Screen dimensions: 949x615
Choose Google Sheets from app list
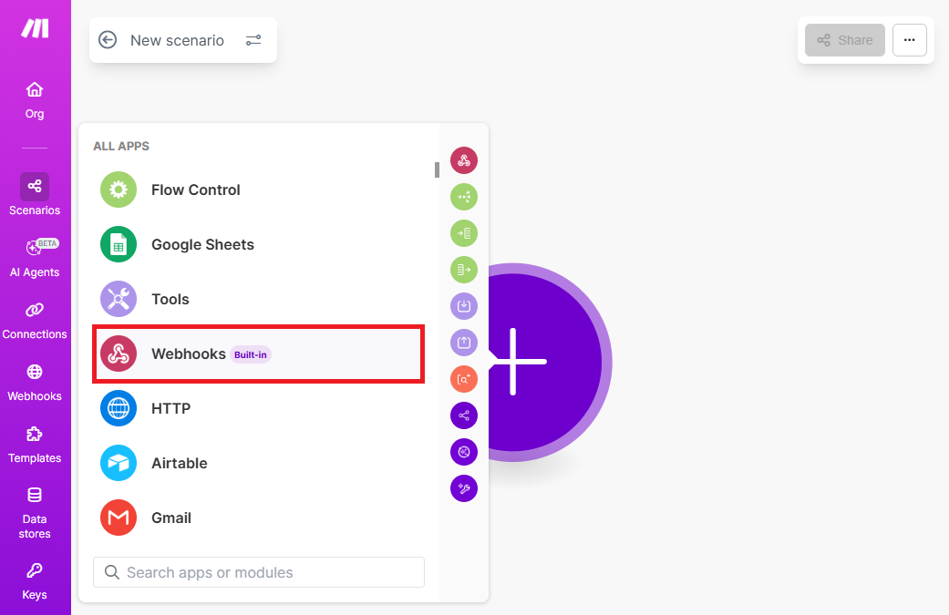[202, 244]
